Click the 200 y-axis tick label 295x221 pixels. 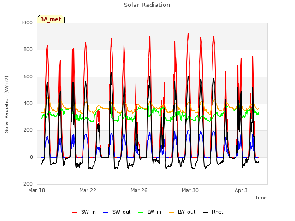pos(28,130)
